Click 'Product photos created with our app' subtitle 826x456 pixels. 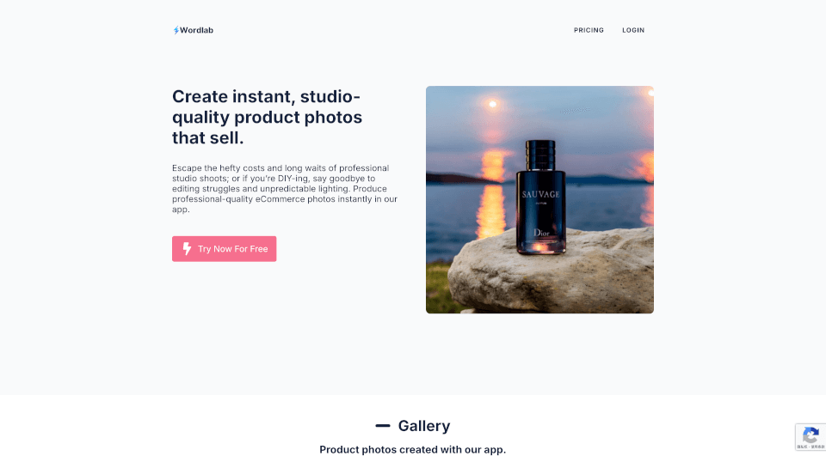412,450
